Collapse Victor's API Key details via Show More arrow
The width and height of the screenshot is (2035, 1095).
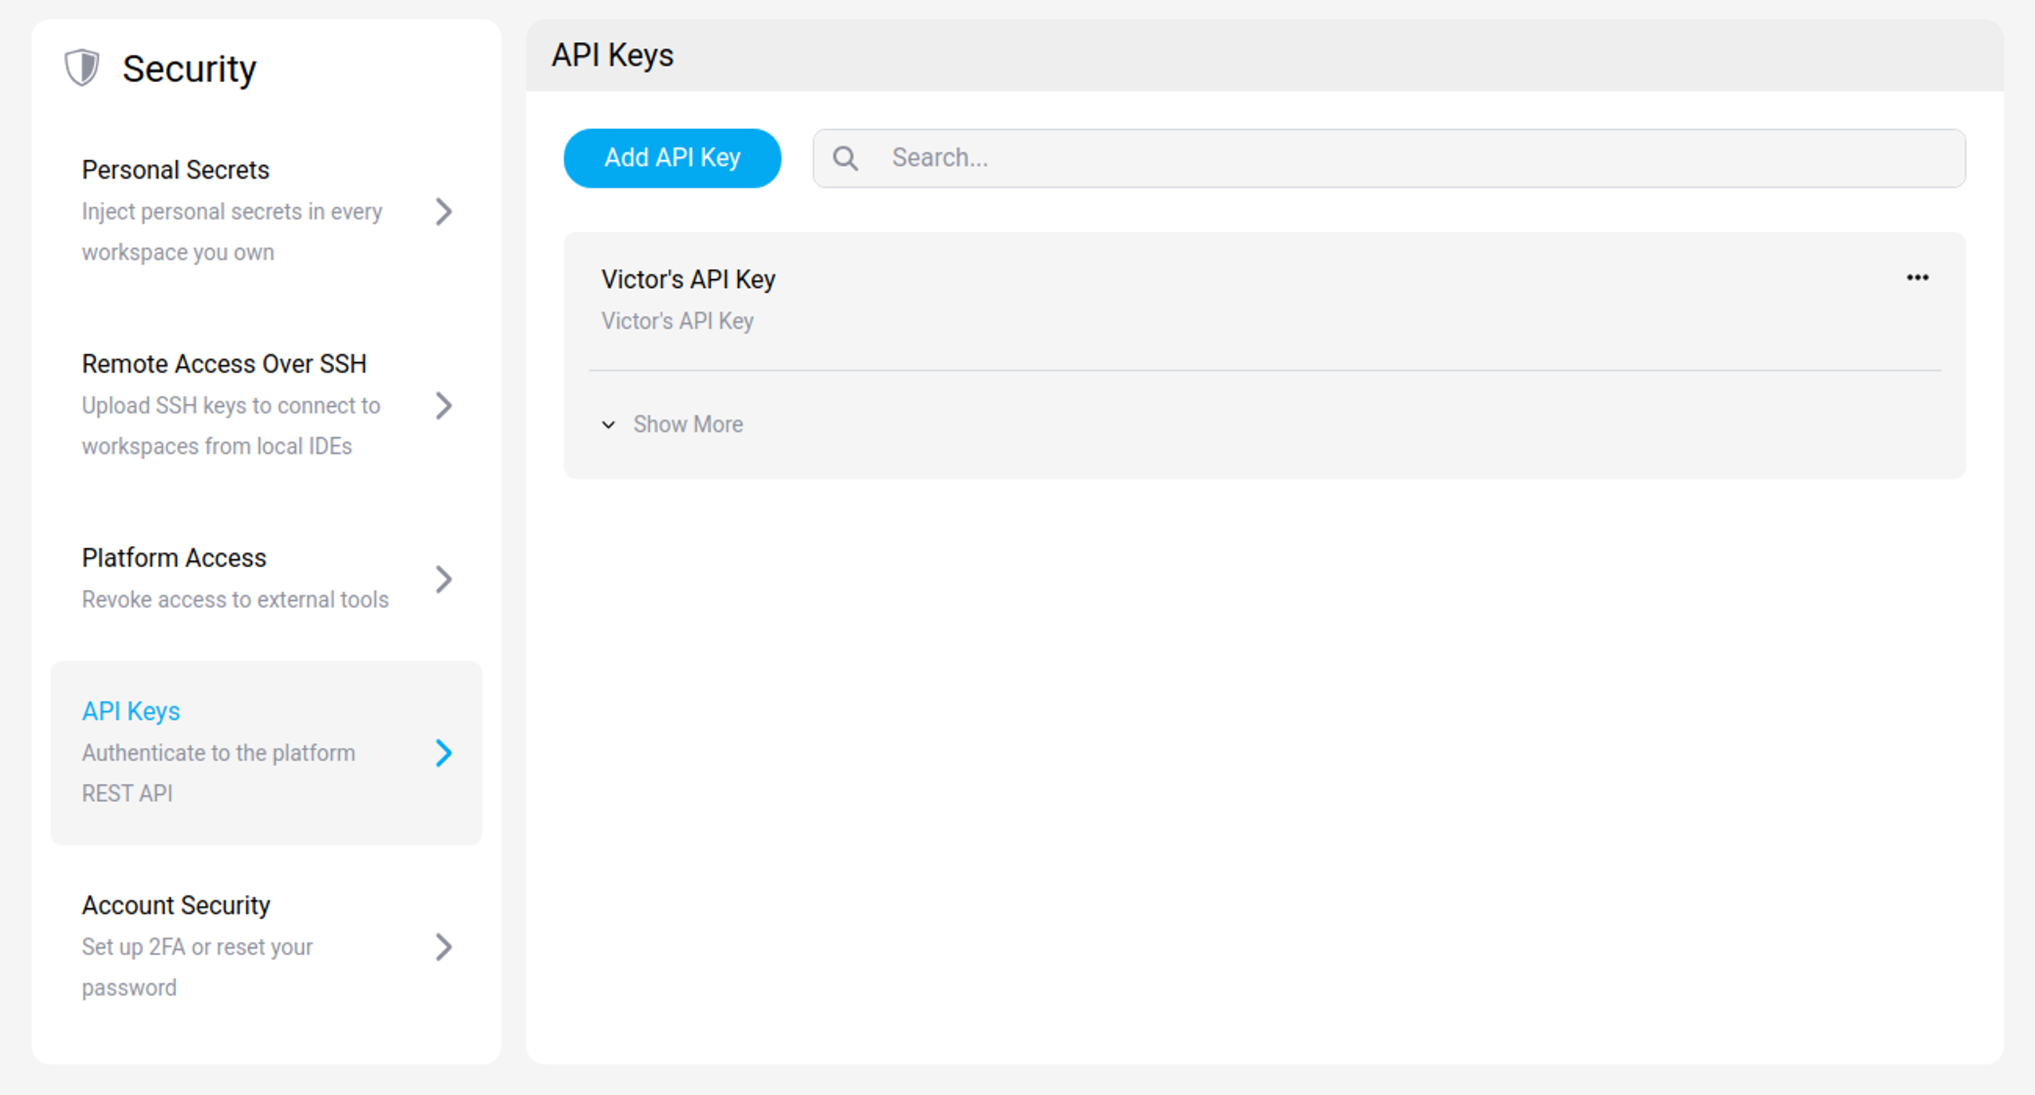point(608,426)
